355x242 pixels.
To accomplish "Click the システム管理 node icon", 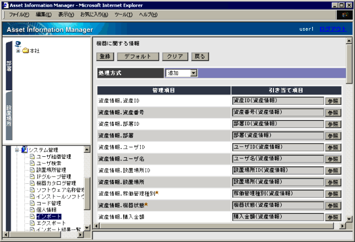I will click(x=24, y=150).
